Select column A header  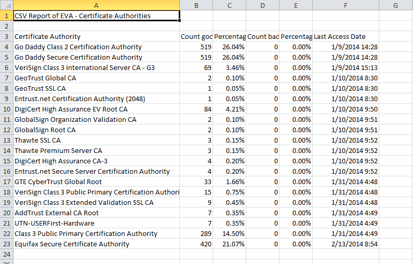[97, 5]
